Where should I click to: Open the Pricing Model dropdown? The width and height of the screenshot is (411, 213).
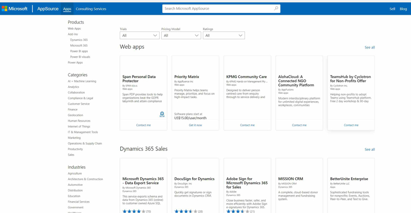tap(181, 35)
